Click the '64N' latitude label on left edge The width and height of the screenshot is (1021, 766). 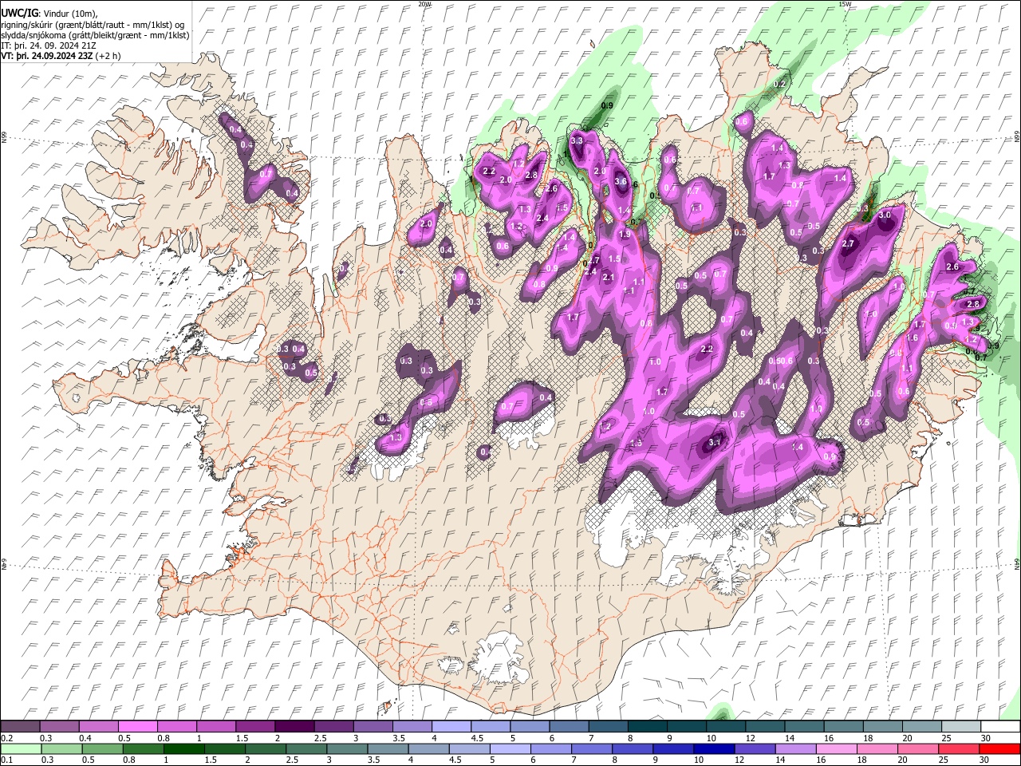4,564
